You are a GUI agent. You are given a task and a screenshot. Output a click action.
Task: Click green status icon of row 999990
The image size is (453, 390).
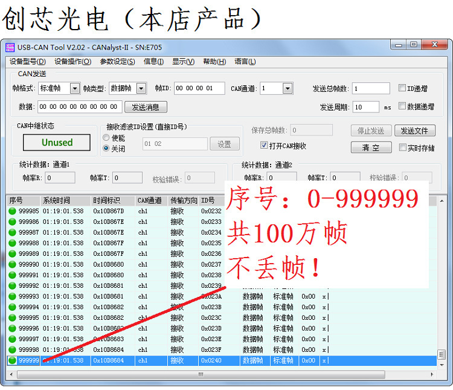point(13,264)
